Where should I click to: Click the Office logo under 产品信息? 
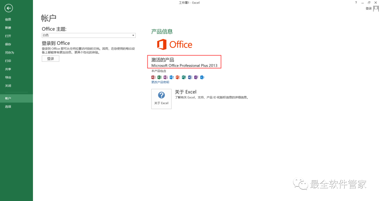point(174,45)
